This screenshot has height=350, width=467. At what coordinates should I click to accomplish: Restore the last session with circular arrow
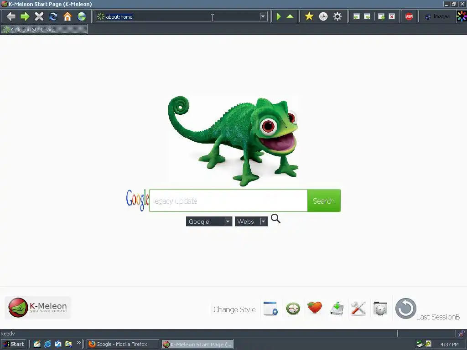tap(405, 309)
